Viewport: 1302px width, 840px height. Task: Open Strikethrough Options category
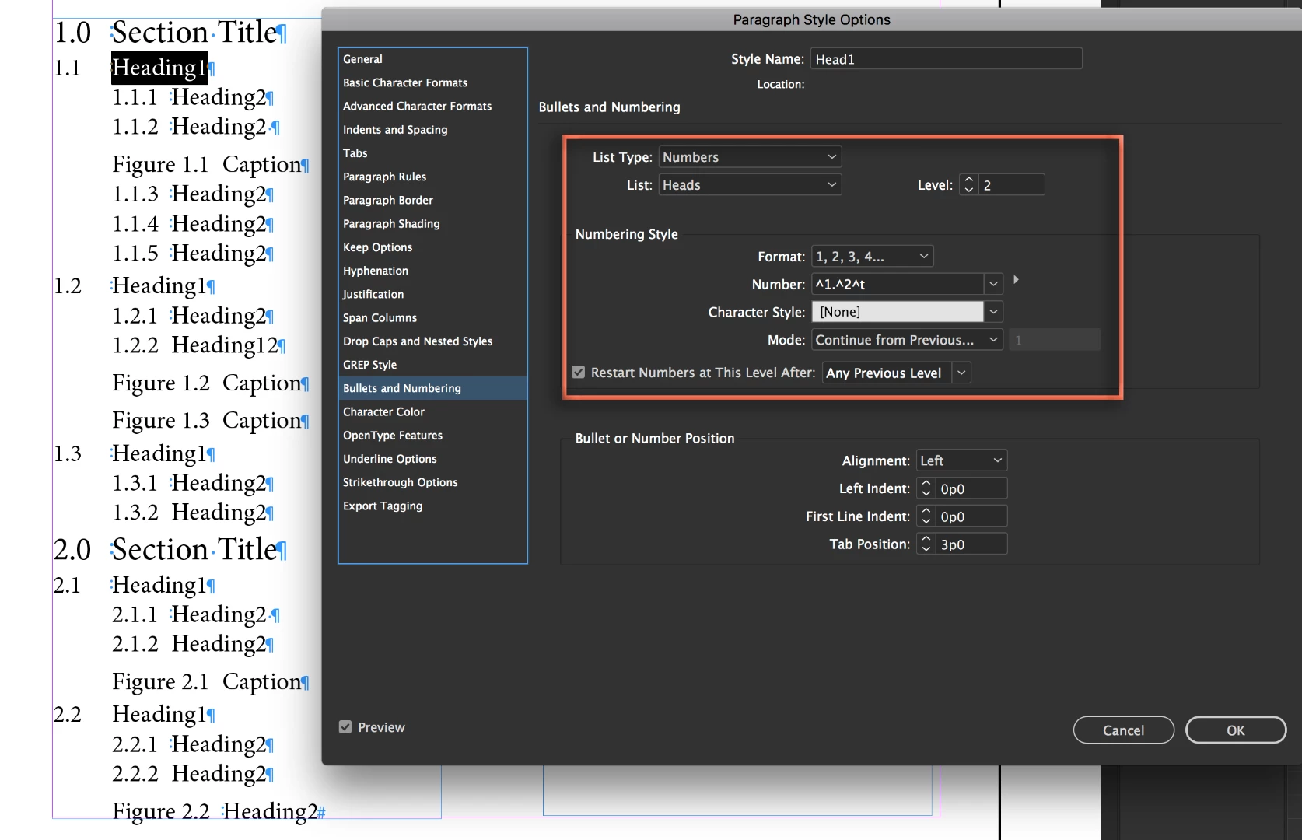(432, 482)
